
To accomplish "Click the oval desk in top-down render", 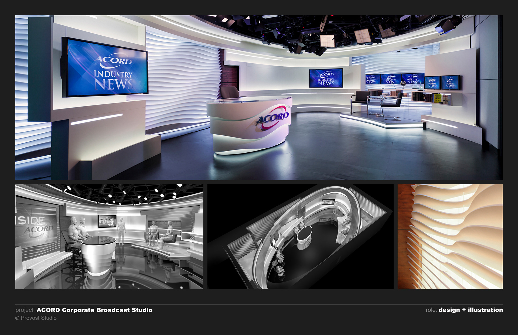I will tap(304, 234).
